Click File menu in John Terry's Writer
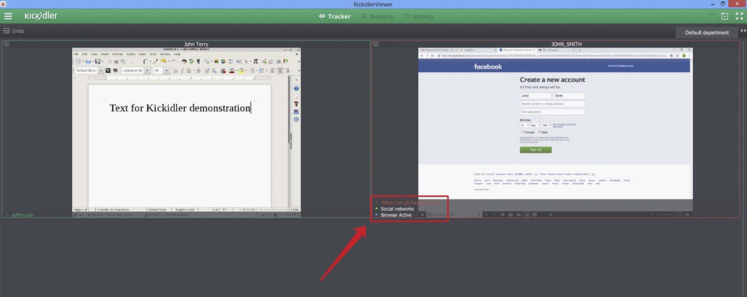The height and width of the screenshot is (297, 747). click(77, 54)
